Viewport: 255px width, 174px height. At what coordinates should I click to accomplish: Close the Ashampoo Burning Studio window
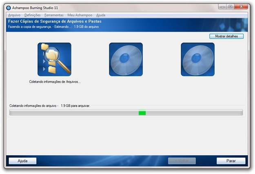[x=241, y=7]
